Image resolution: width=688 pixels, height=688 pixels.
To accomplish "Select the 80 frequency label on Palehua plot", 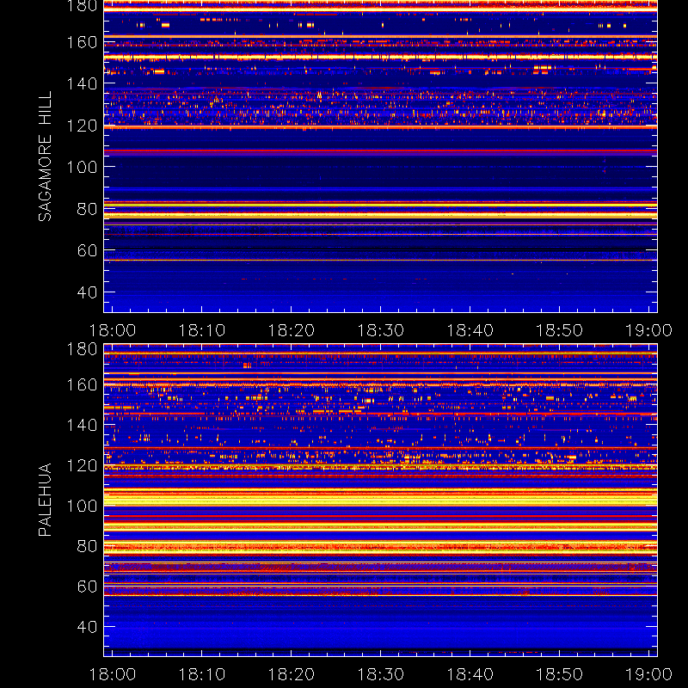I will coord(87,546).
